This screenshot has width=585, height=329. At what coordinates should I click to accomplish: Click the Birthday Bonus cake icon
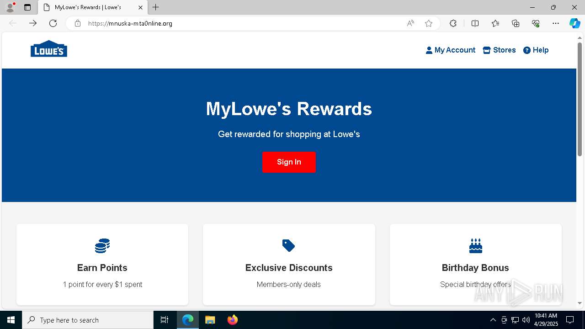[476, 246]
